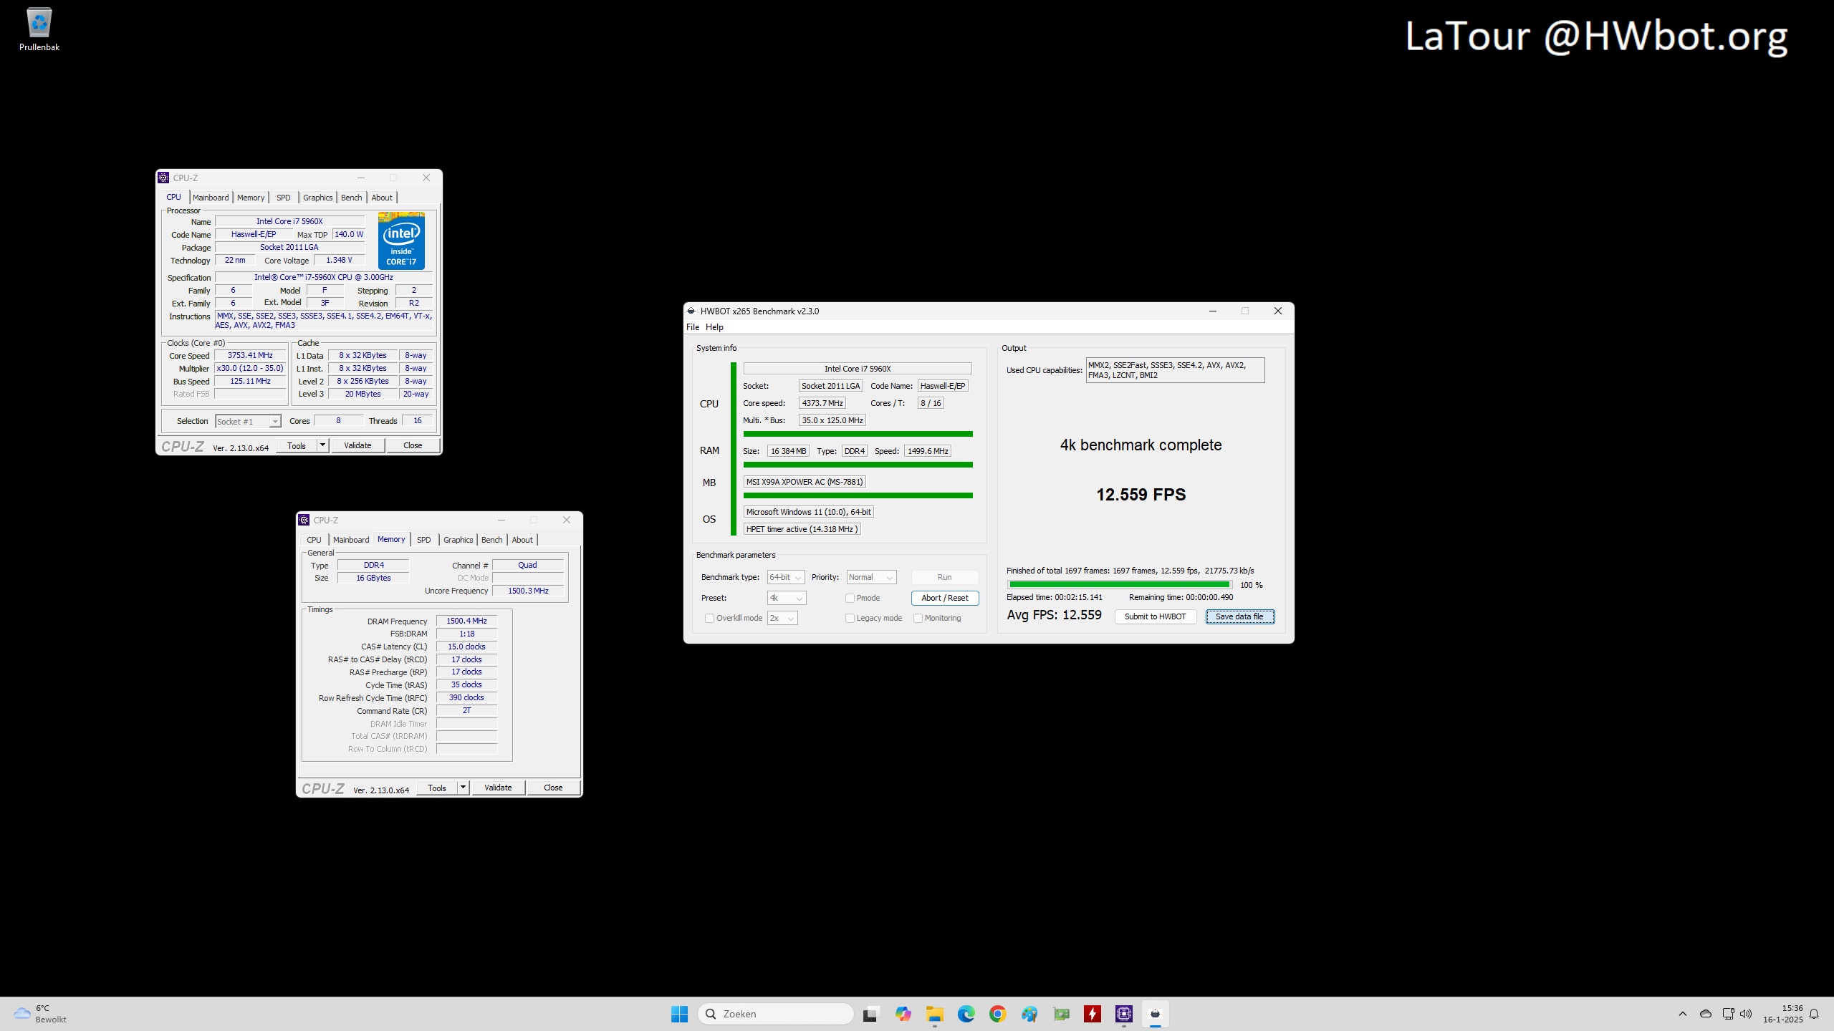
Task: Open the Priority Normal dropdown
Action: click(x=871, y=577)
